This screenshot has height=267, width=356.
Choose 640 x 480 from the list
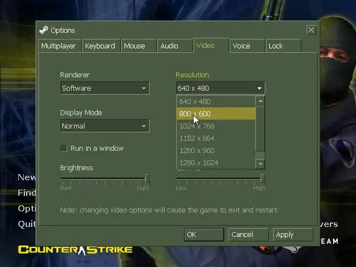tap(216, 101)
